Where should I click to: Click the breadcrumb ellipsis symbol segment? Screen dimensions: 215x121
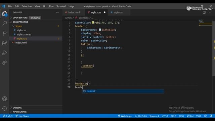(92, 18)
